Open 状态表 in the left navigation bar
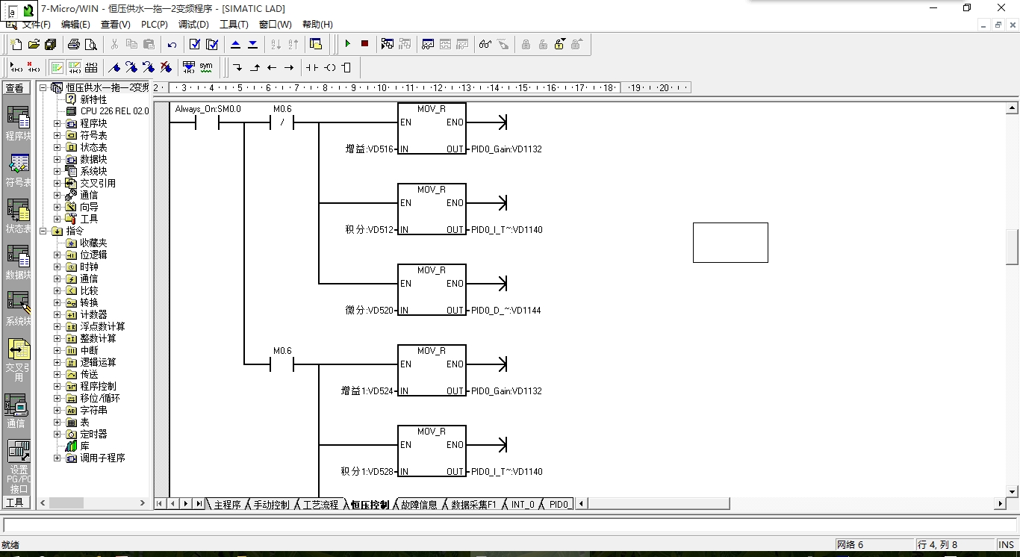The height and width of the screenshot is (557, 1020). coord(17,216)
